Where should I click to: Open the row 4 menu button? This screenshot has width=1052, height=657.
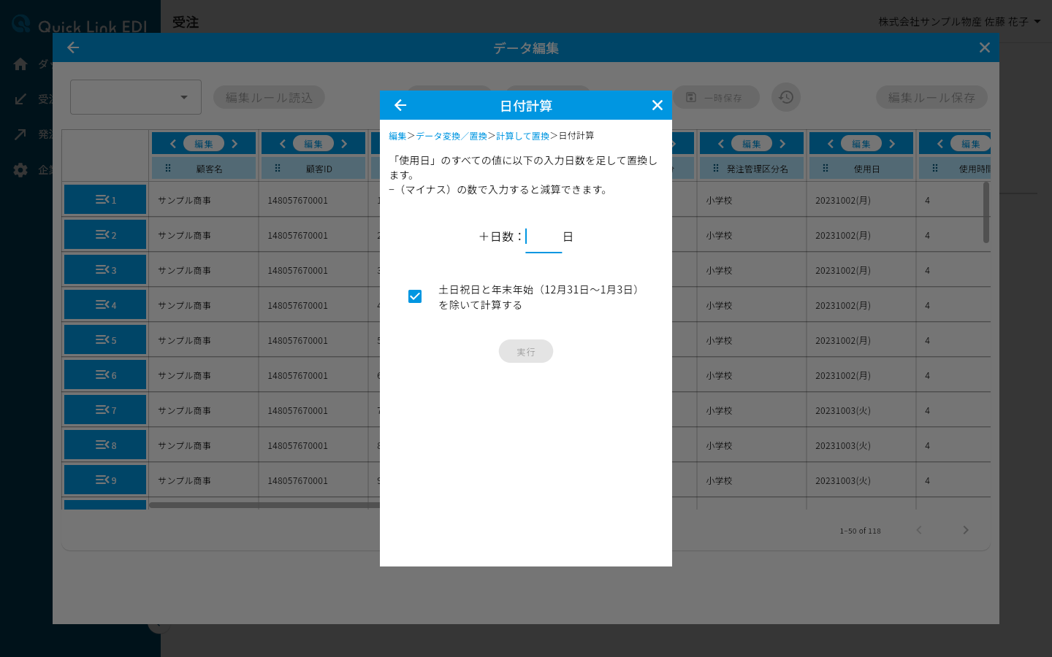click(105, 304)
